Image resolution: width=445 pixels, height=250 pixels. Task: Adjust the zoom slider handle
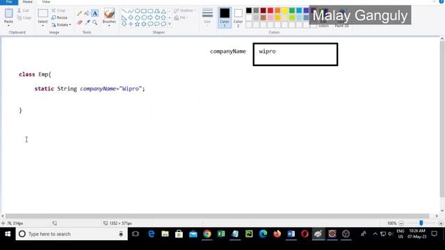421,223
